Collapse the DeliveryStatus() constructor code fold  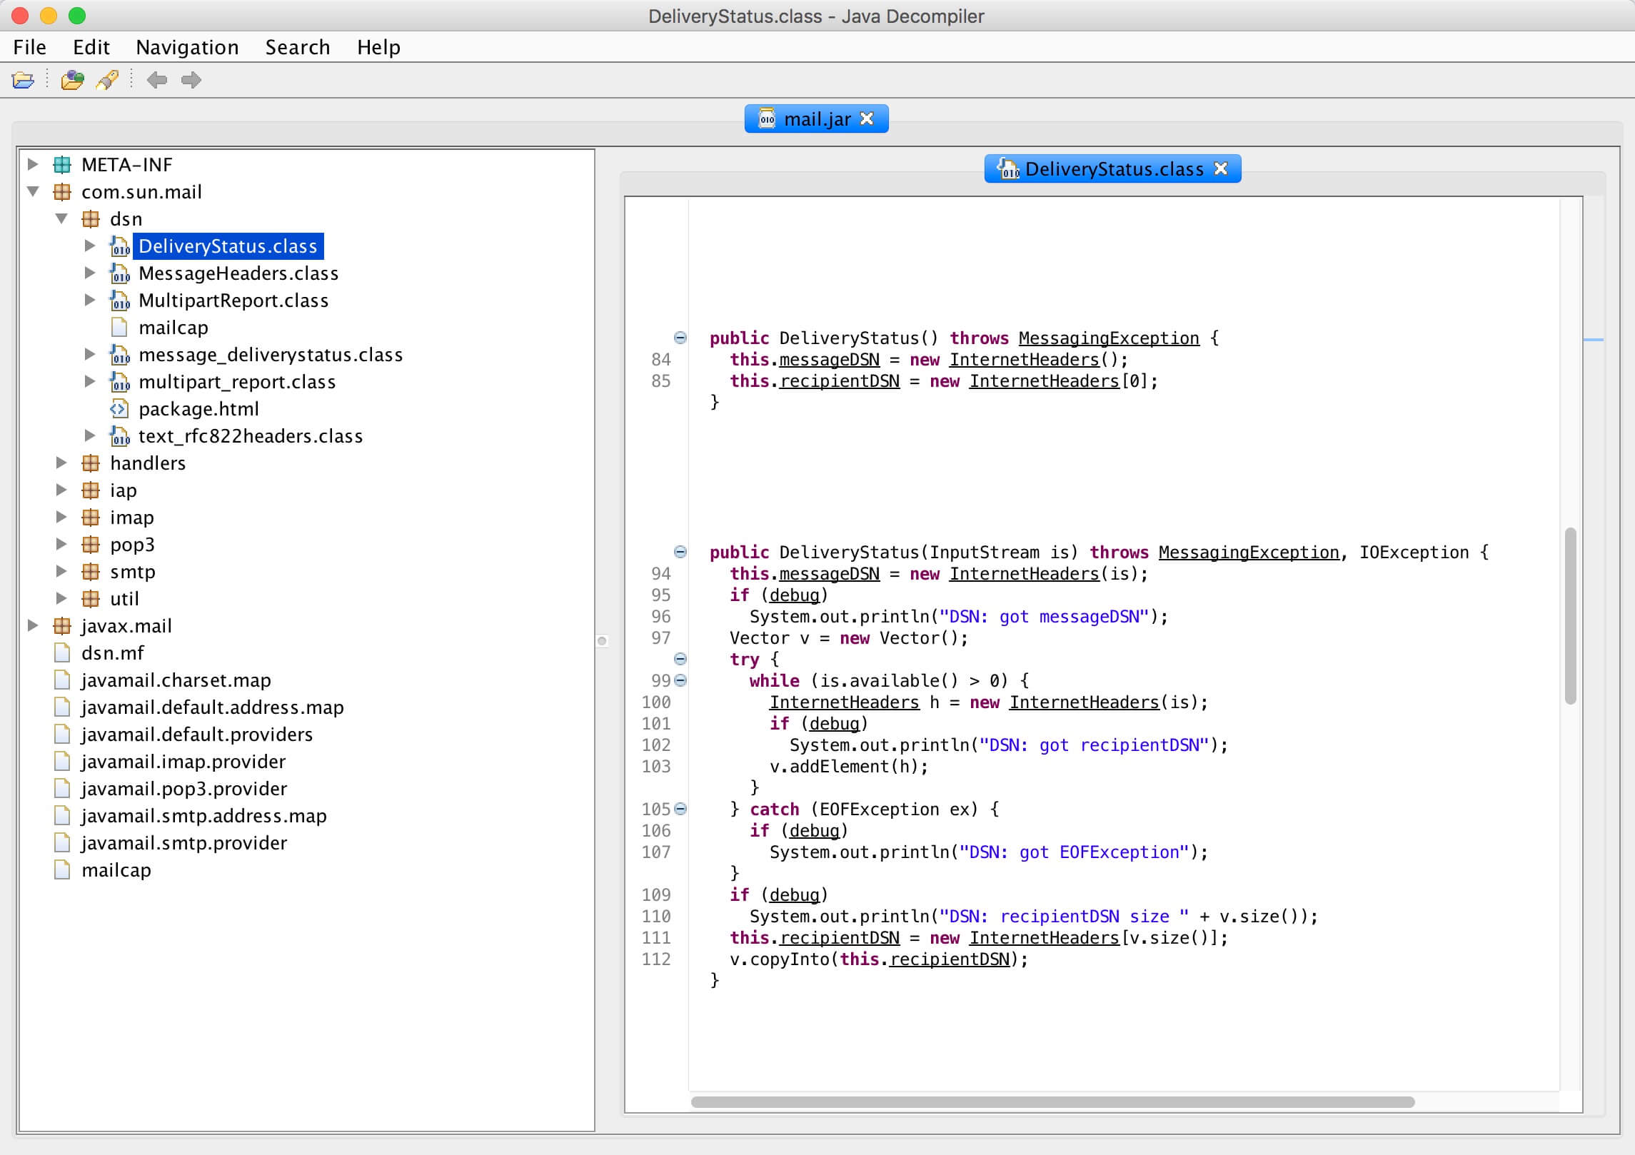[x=680, y=338]
